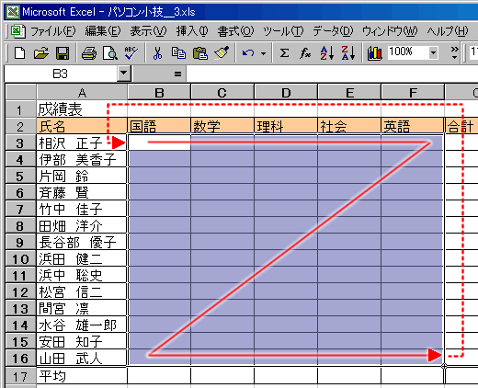Viewport: 478px width, 388px height.
Task: Click the Excel icon in the title bar
Action: [x=13, y=12]
